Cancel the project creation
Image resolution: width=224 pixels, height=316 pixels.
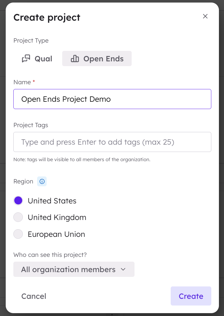coord(34,296)
